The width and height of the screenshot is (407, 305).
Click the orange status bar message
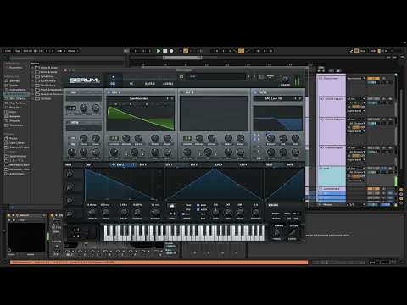pos(159,263)
